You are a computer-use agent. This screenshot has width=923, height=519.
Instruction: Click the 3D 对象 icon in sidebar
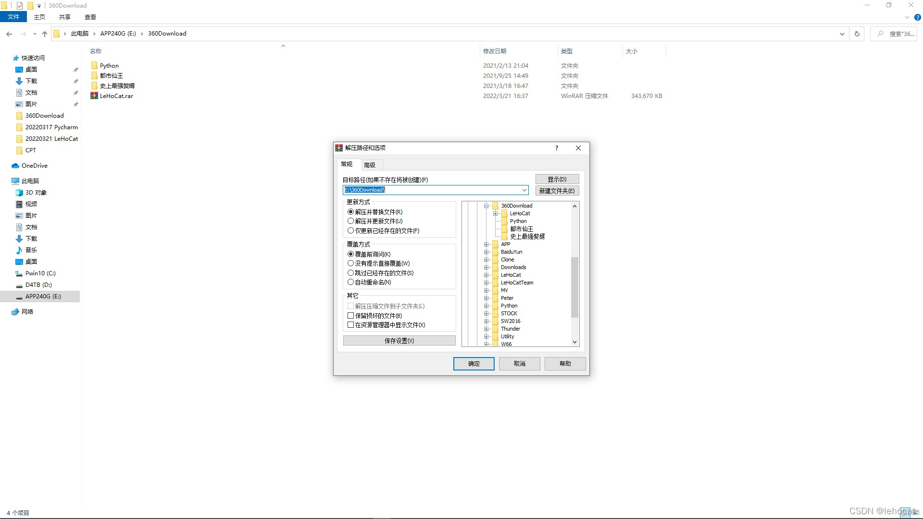pos(19,193)
